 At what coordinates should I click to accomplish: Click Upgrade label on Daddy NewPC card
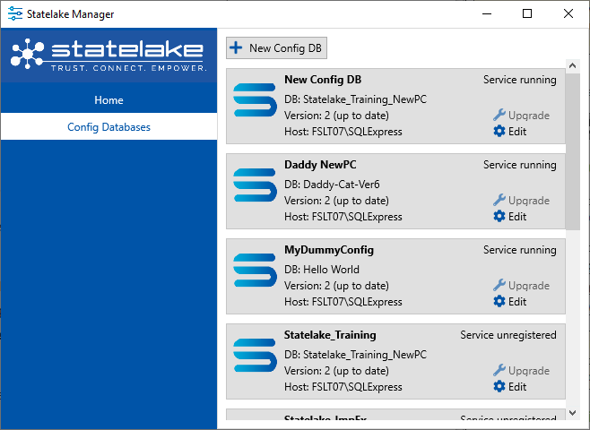point(529,201)
